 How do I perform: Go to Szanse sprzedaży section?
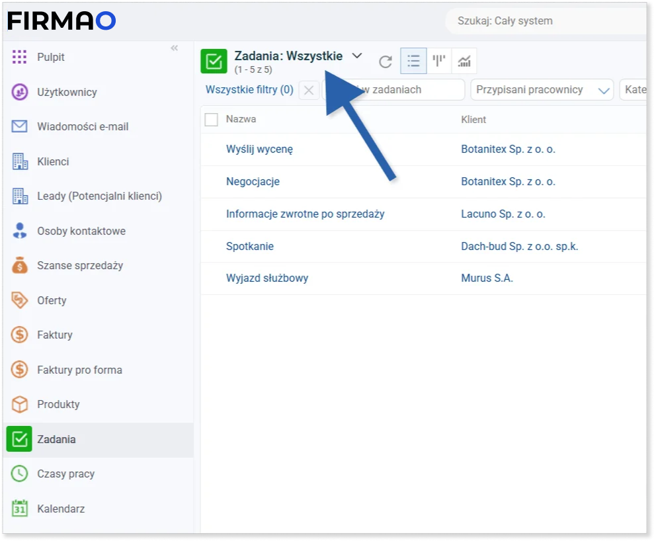point(79,265)
